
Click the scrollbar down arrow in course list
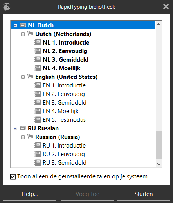click(159, 164)
